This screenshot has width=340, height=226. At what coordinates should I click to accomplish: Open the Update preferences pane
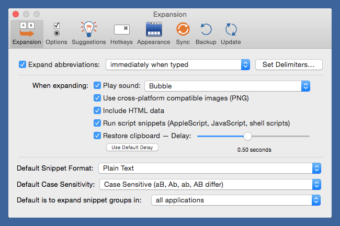point(231,33)
